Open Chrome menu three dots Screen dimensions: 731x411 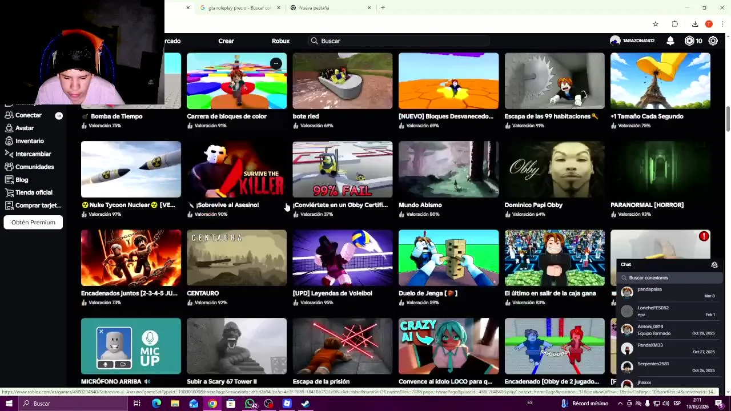[x=723, y=24]
